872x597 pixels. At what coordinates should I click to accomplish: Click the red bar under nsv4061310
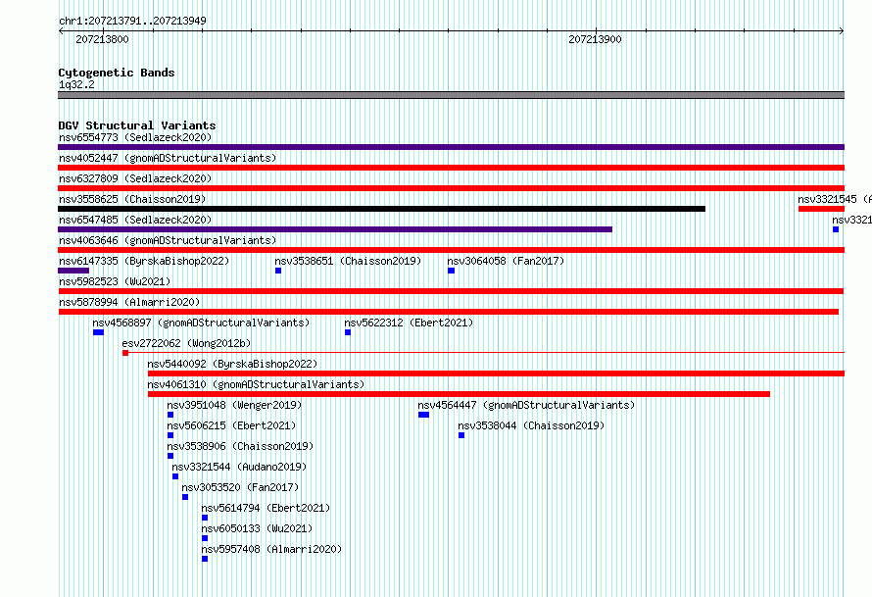pyautogui.click(x=459, y=394)
